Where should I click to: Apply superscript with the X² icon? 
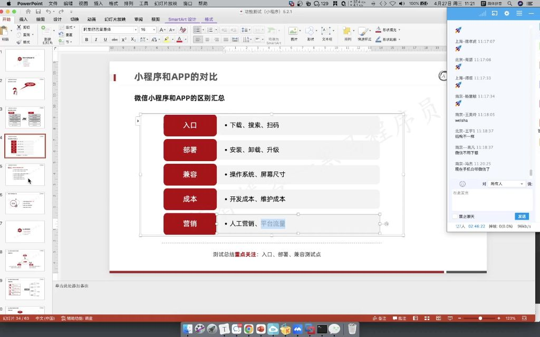(124, 39)
